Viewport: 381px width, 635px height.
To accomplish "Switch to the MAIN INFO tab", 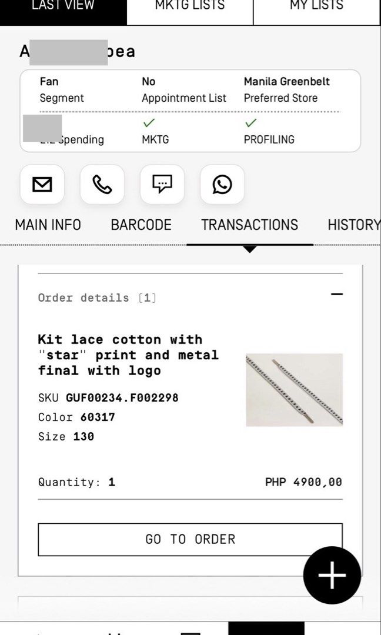I will (48, 225).
